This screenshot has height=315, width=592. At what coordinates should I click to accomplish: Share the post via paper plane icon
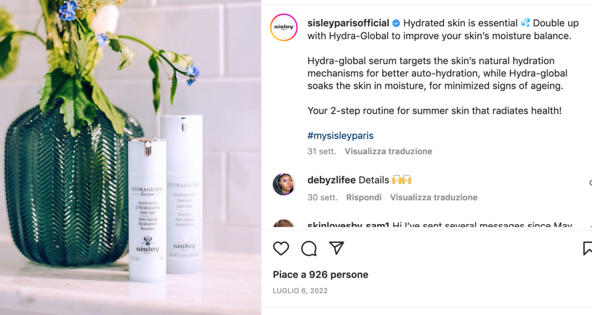[x=336, y=248]
